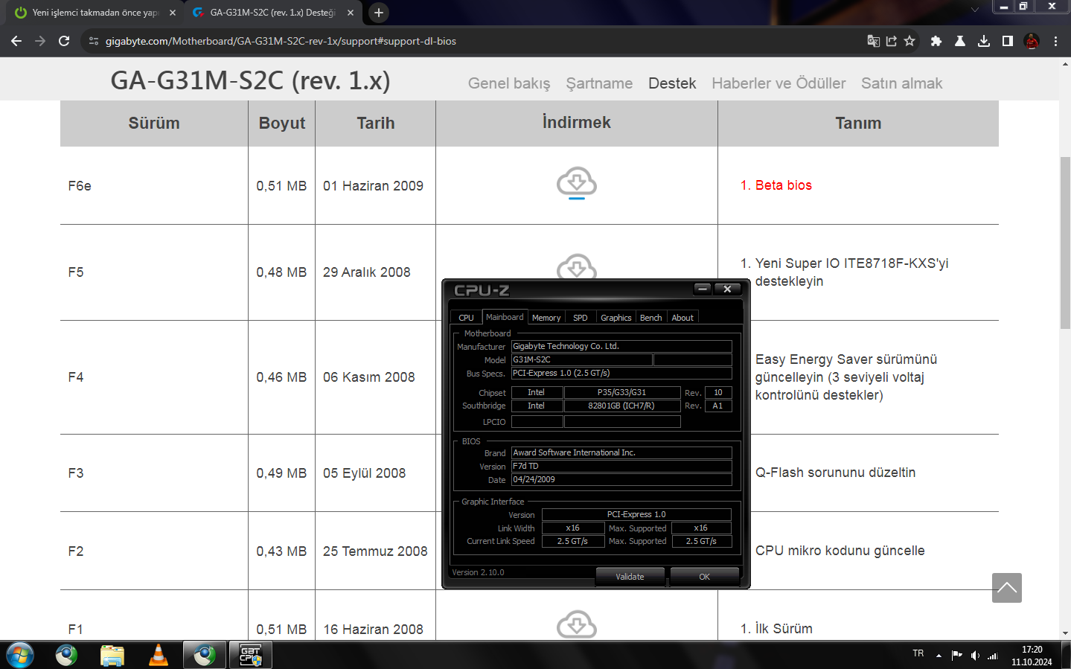1071x669 pixels.
Task: View site information icon beside URL
Action: (x=94, y=41)
